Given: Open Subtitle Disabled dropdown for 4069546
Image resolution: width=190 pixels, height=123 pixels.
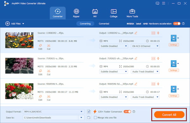Looking at the screenshot, I should coord(114,97).
